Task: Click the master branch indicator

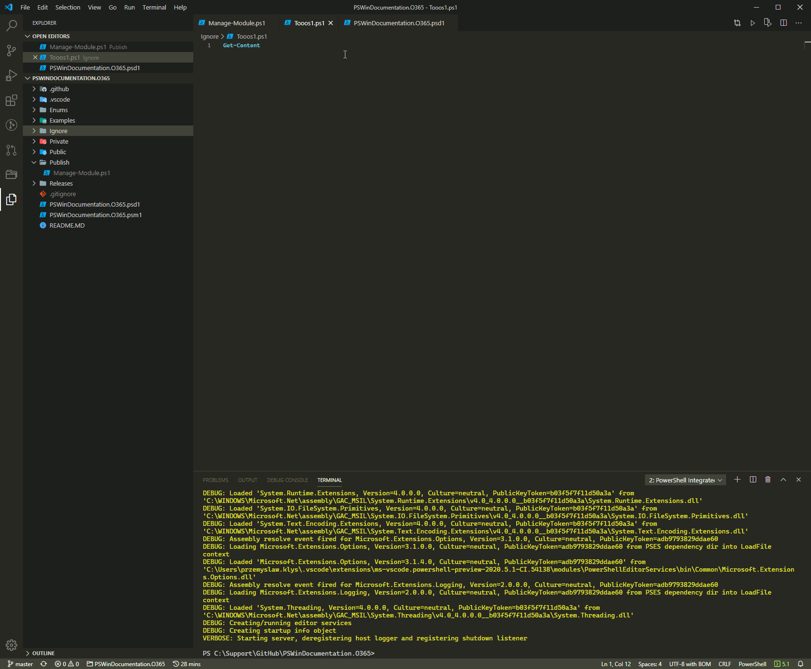Action: pos(20,664)
